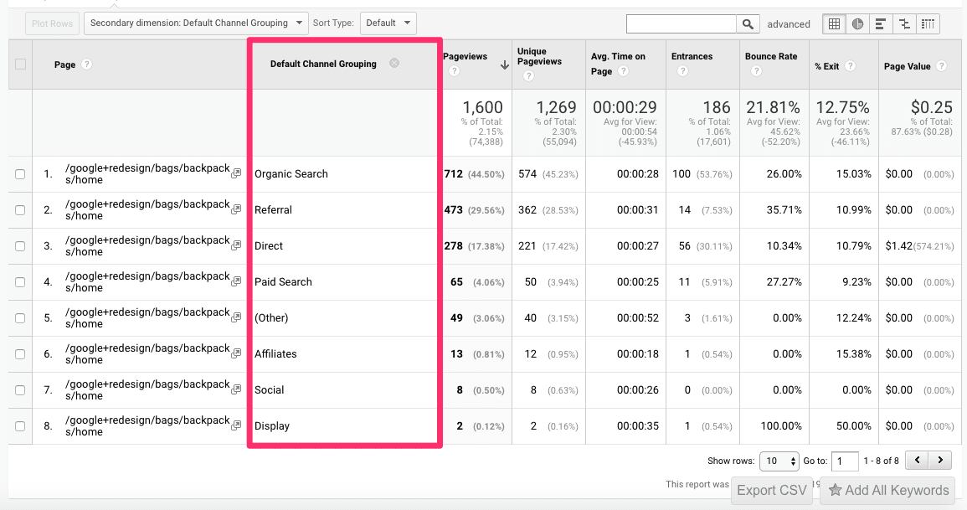Image resolution: width=967 pixels, height=510 pixels.
Task: Sort by Pageviews descending arrow
Action: coord(504,64)
